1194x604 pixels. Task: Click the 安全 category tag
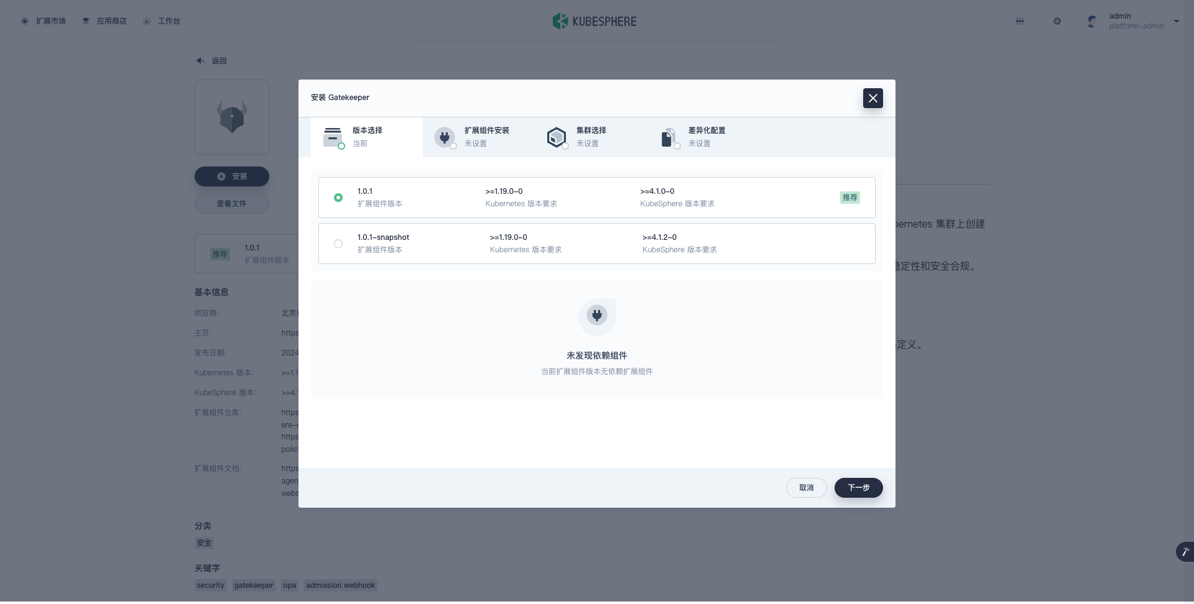coord(204,543)
